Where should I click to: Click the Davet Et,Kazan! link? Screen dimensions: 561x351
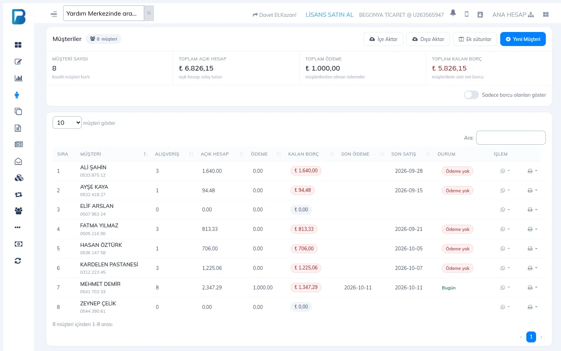click(274, 15)
